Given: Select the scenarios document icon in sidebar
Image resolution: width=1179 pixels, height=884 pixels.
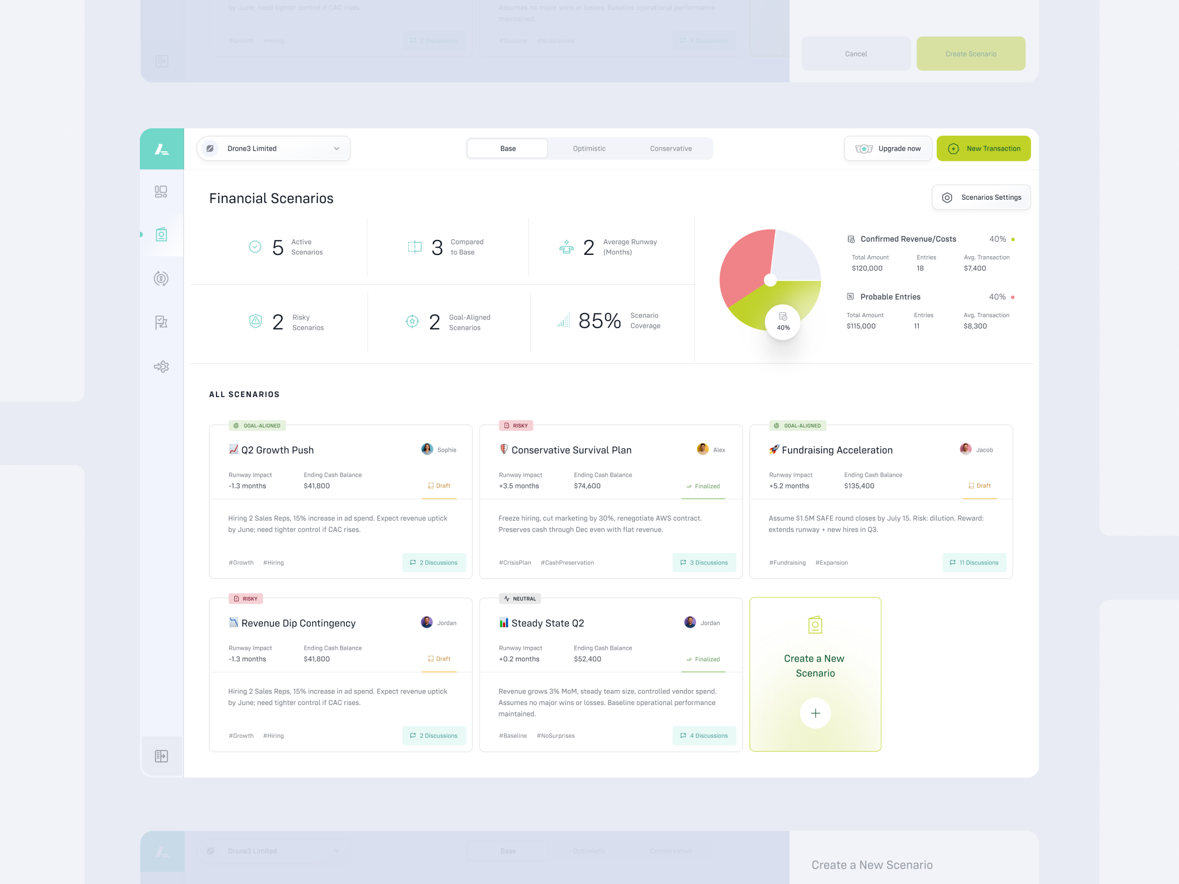Looking at the screenshot, I should click(x=161, y=235).
